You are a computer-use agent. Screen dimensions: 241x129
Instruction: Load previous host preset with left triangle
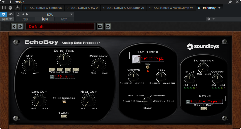click(23, 14)
